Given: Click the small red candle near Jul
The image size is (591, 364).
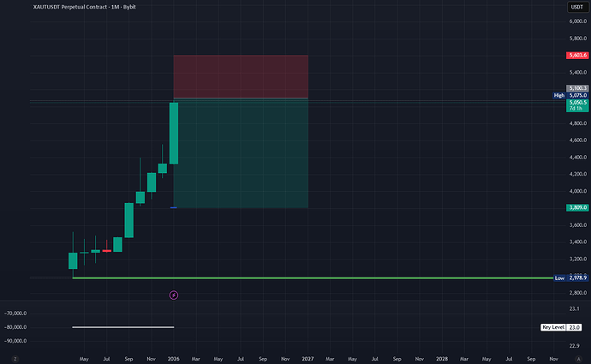Looking at the screenshot, I should 106,250.
